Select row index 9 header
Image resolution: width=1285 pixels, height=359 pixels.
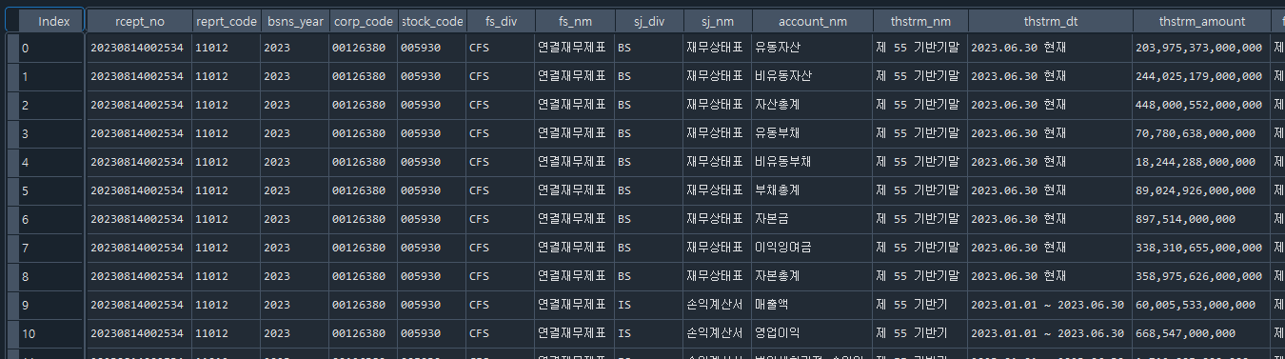pyautogui.click(x=51, y=305)
